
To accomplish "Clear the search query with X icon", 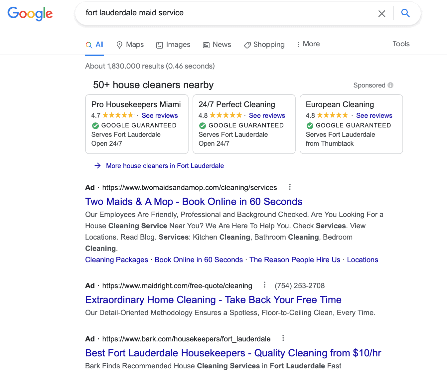I will (382, 13).
